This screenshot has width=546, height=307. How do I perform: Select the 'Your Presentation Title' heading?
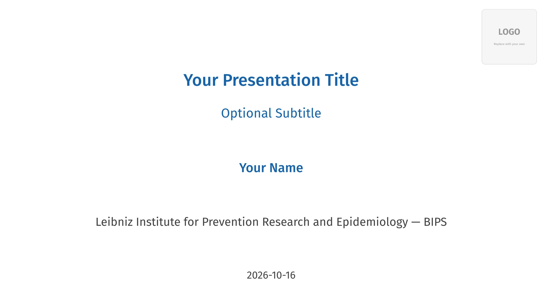click(x=271, y=80)
